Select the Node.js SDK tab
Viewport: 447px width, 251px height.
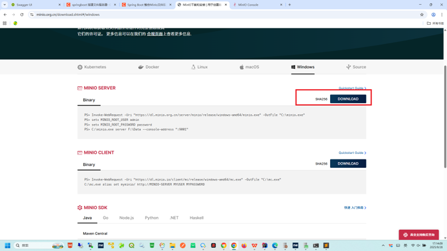[x=127, y=218]
